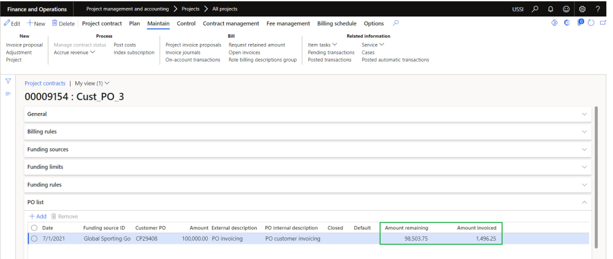
Task: Refresh the page with the refresh icon
Action: pos(591,23)
